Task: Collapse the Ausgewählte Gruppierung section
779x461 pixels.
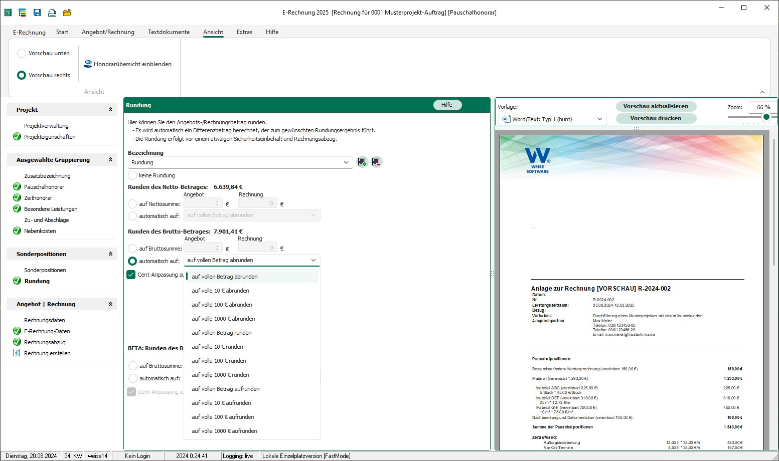Action: [x=110, y=160]
